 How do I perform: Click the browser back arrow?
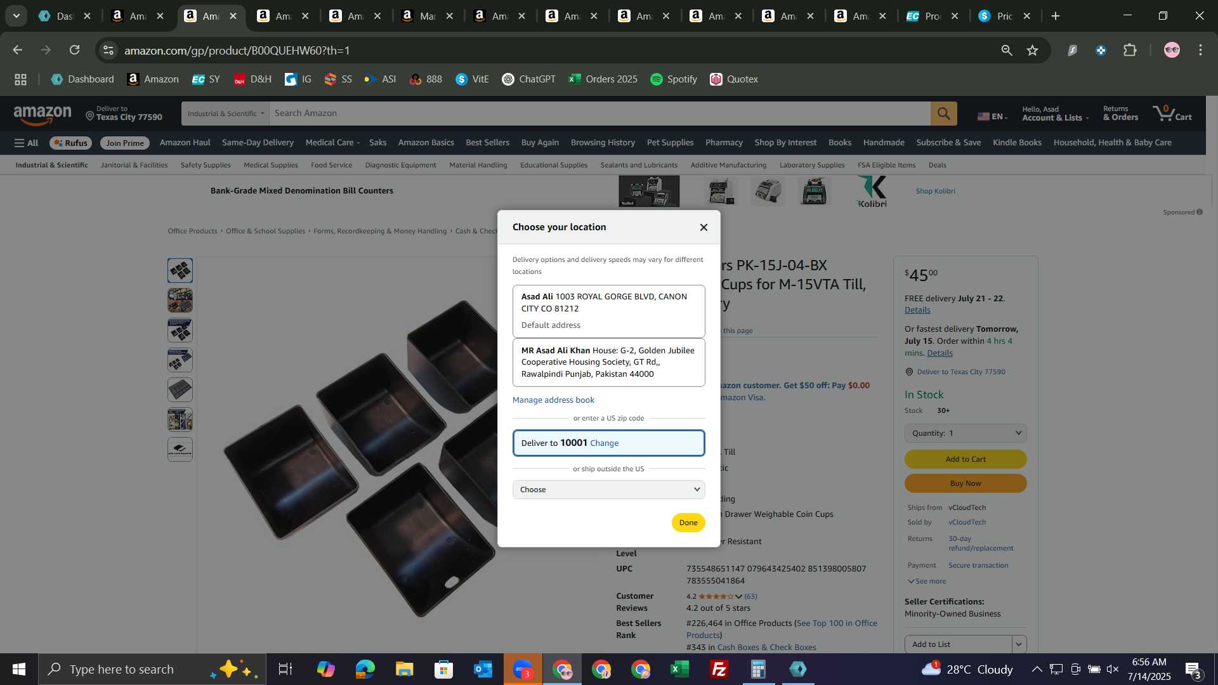18,50
